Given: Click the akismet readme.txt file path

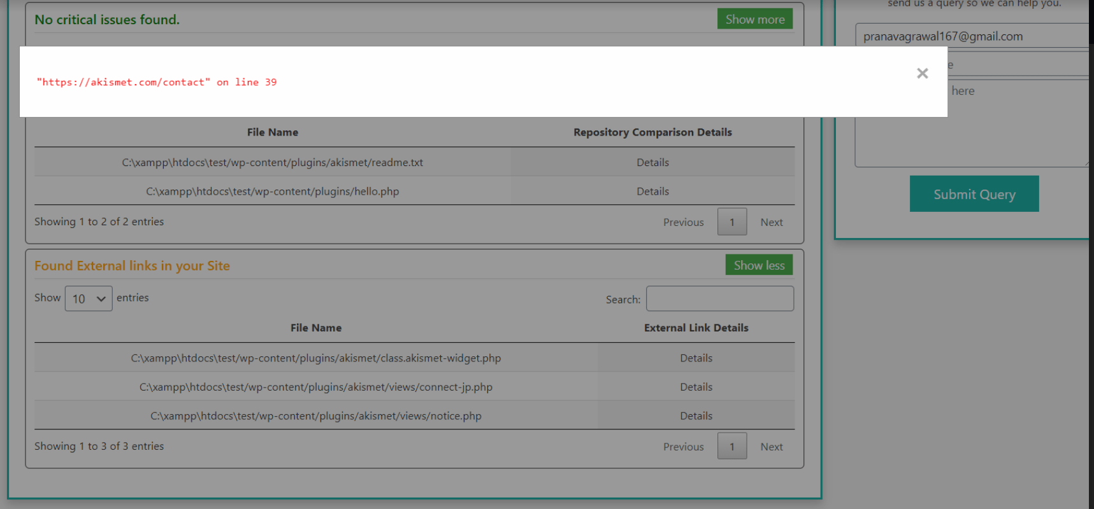Looking at the screenshot, I should [273, 162].
